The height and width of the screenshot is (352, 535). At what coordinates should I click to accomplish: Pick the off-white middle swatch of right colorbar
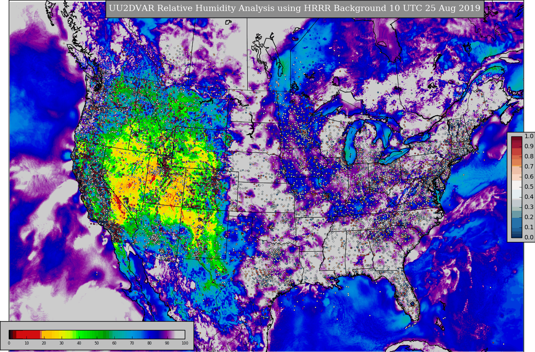click(517, 185)
